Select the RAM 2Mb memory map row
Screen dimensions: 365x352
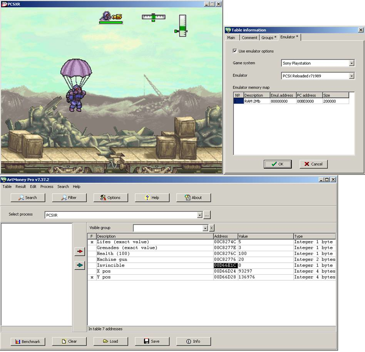[x=291, y=101]
